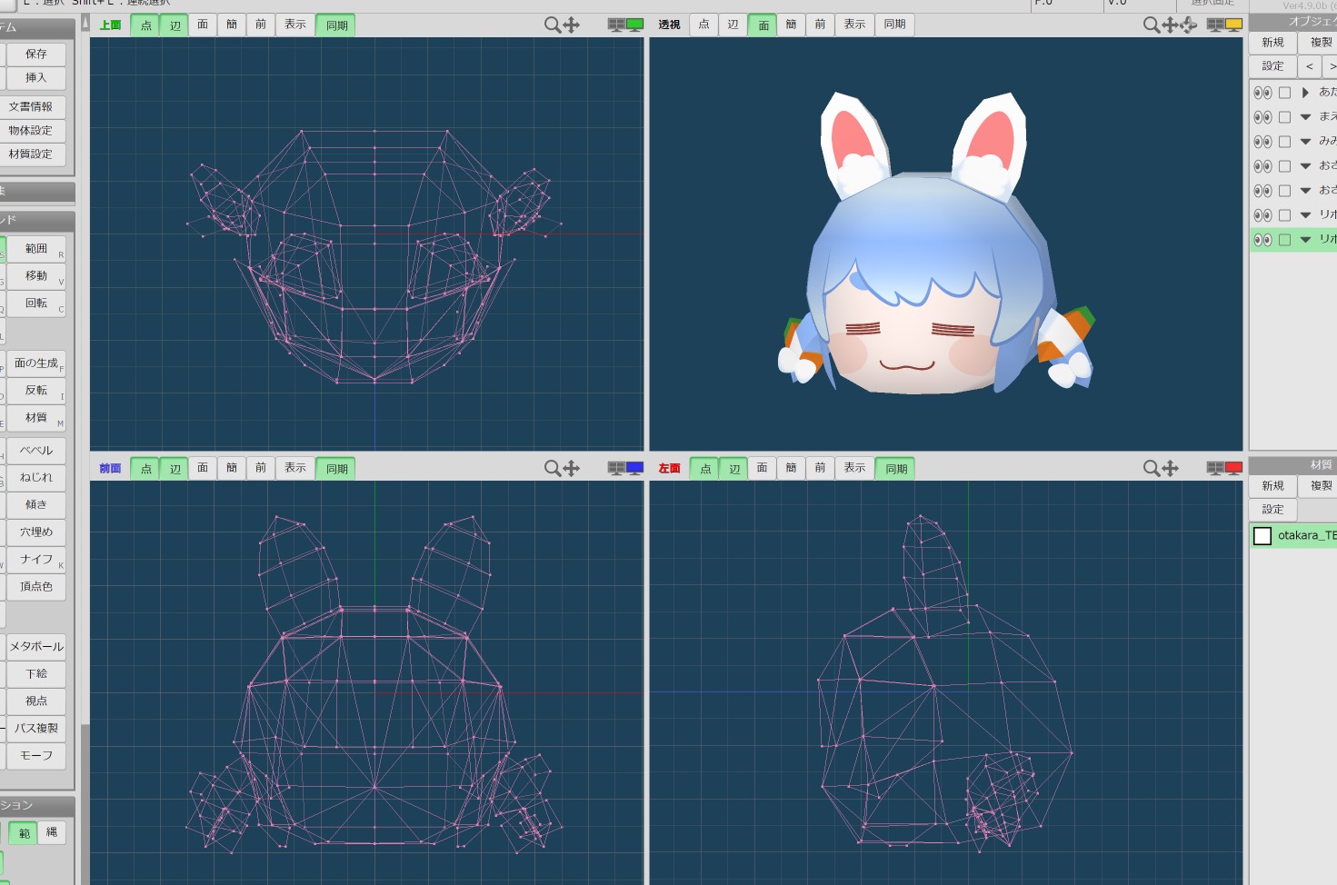Select the メタボール metaball tool
The width and height of the screenshot is (1337, 885).
point(36,647)
